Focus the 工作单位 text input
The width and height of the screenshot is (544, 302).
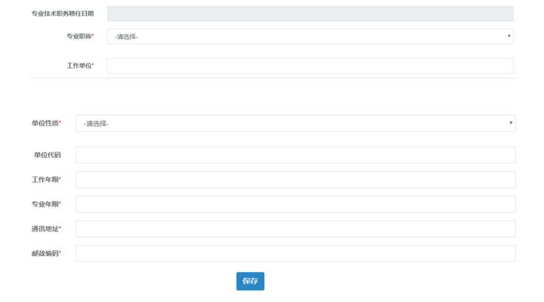click(x=310, y=66)
